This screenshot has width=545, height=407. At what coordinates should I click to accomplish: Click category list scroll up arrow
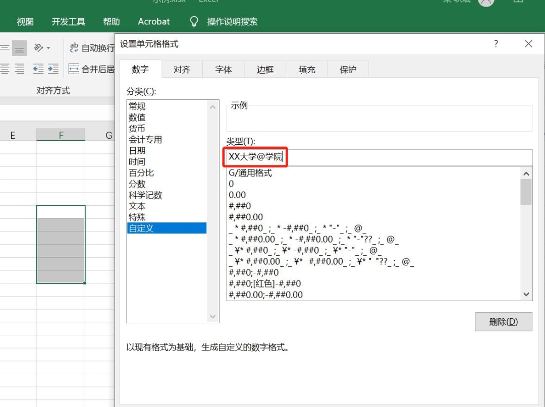[x=213, y=107]
